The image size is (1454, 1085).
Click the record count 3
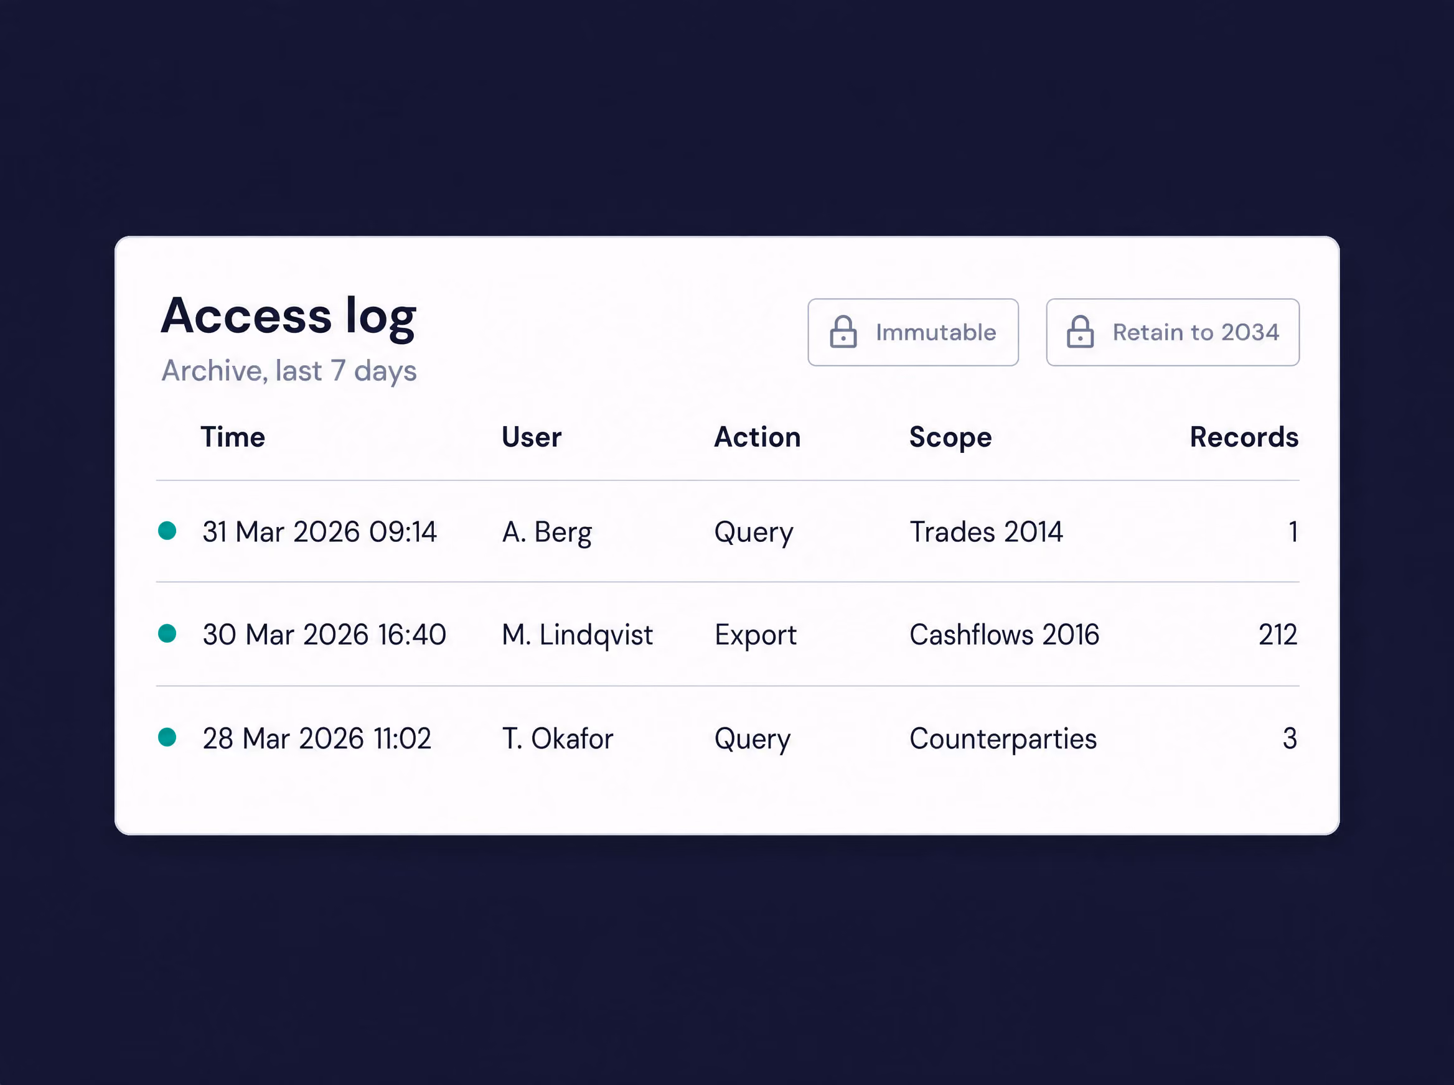pyautogui.click(x=1290, y=738)
